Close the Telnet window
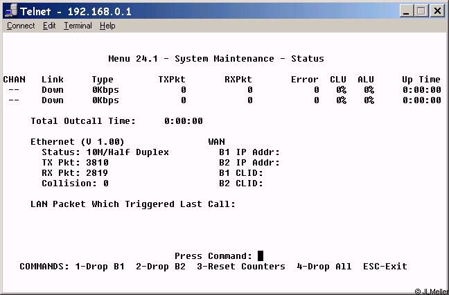This screenshot has width=449, height=295. coord(437,11)
